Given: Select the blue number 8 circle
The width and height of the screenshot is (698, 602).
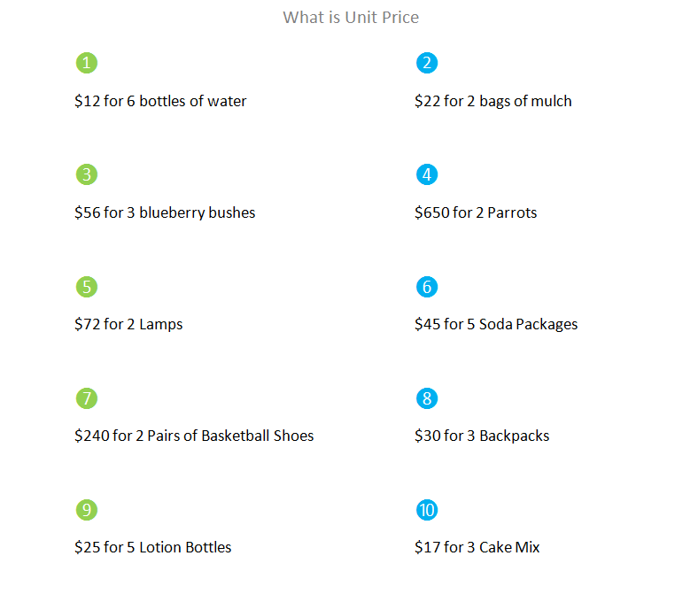Looking at the screenshot, I should 426,398.
